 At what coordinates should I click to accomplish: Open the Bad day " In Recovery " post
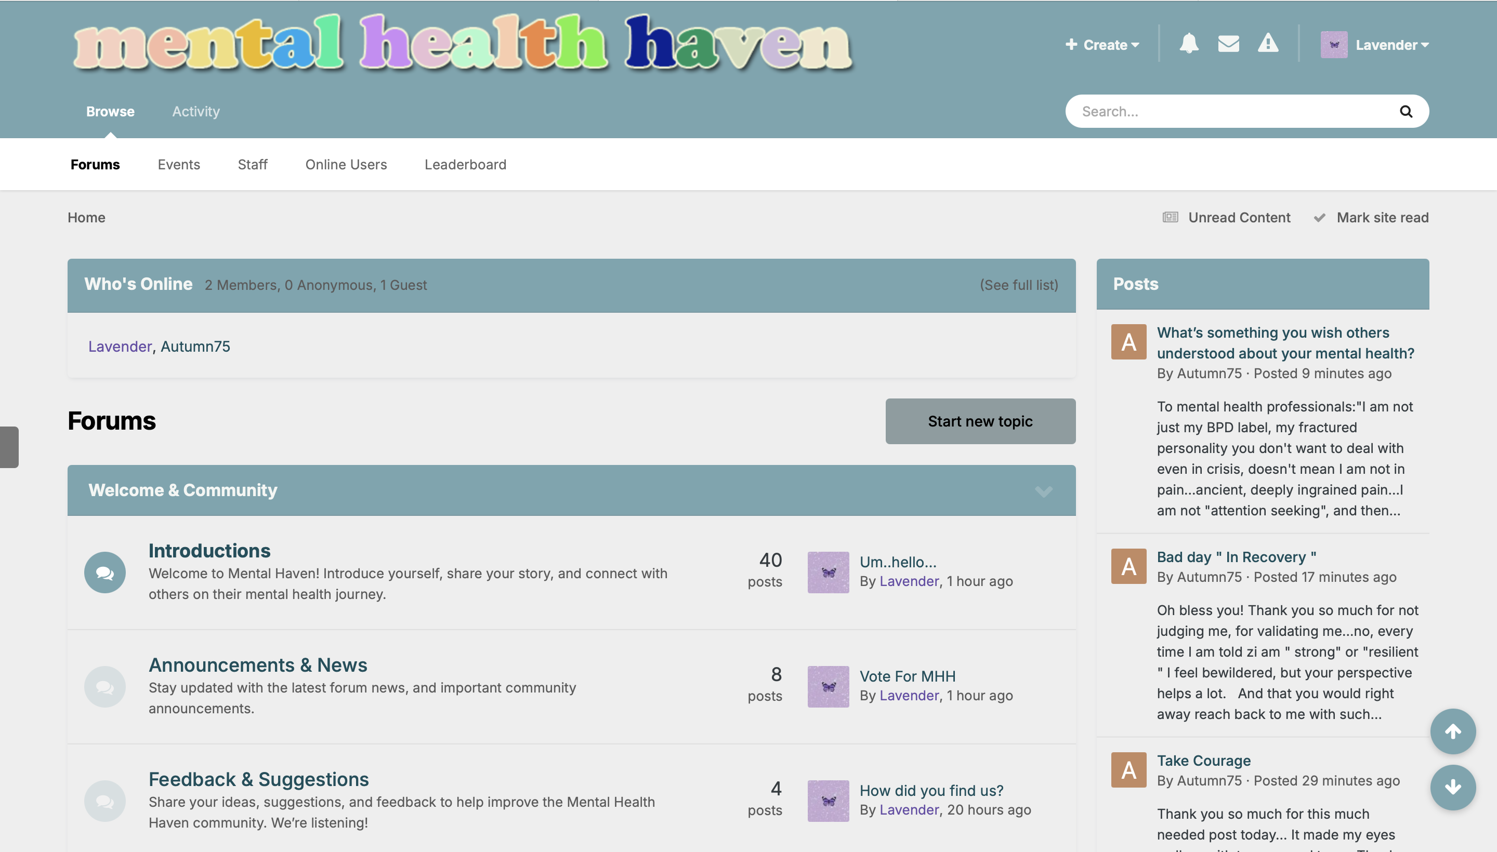pos(1236,557)
